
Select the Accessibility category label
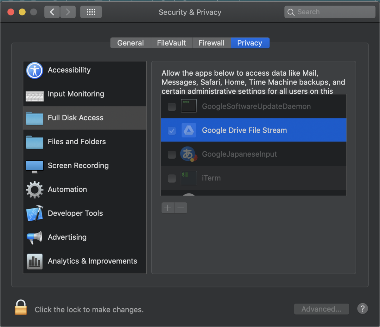pyautogui.click(x=69, y=70)
